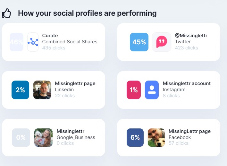The width and height of the screenshot is (227, 166).
Task: Click the 423 clicks Twitter count
Action: pyautogui.click(x=187, y=48)
